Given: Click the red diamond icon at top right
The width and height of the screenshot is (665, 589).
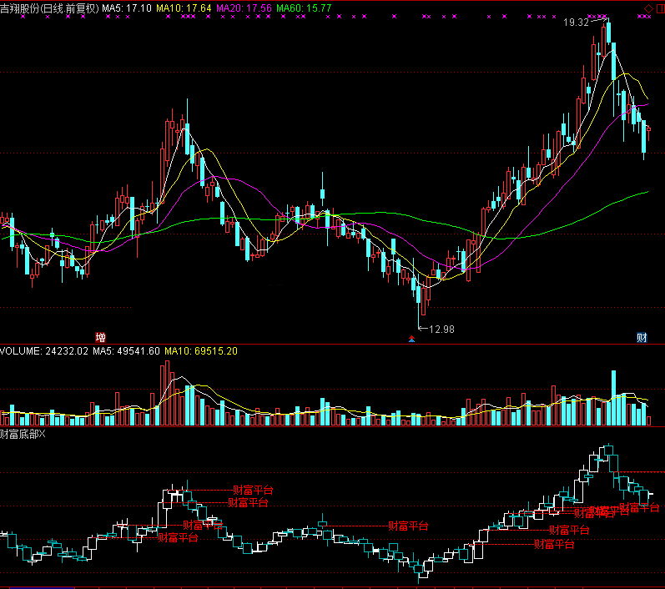Looking at the screenshot, I should pyautogui.click(x=648, y=8).
